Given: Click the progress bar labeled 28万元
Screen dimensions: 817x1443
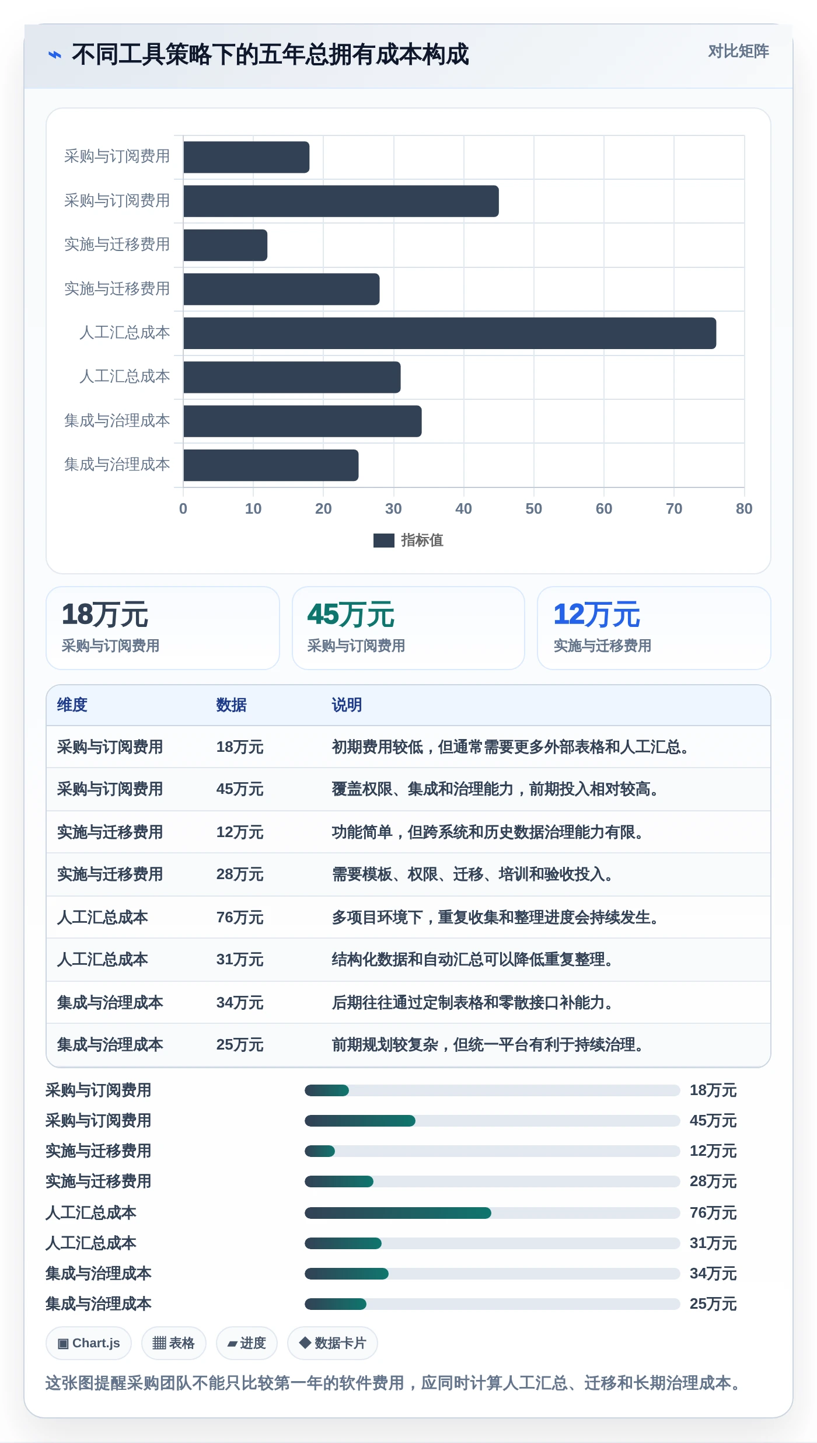Looking at the screenshot, I should click(x=492, y=1181).
